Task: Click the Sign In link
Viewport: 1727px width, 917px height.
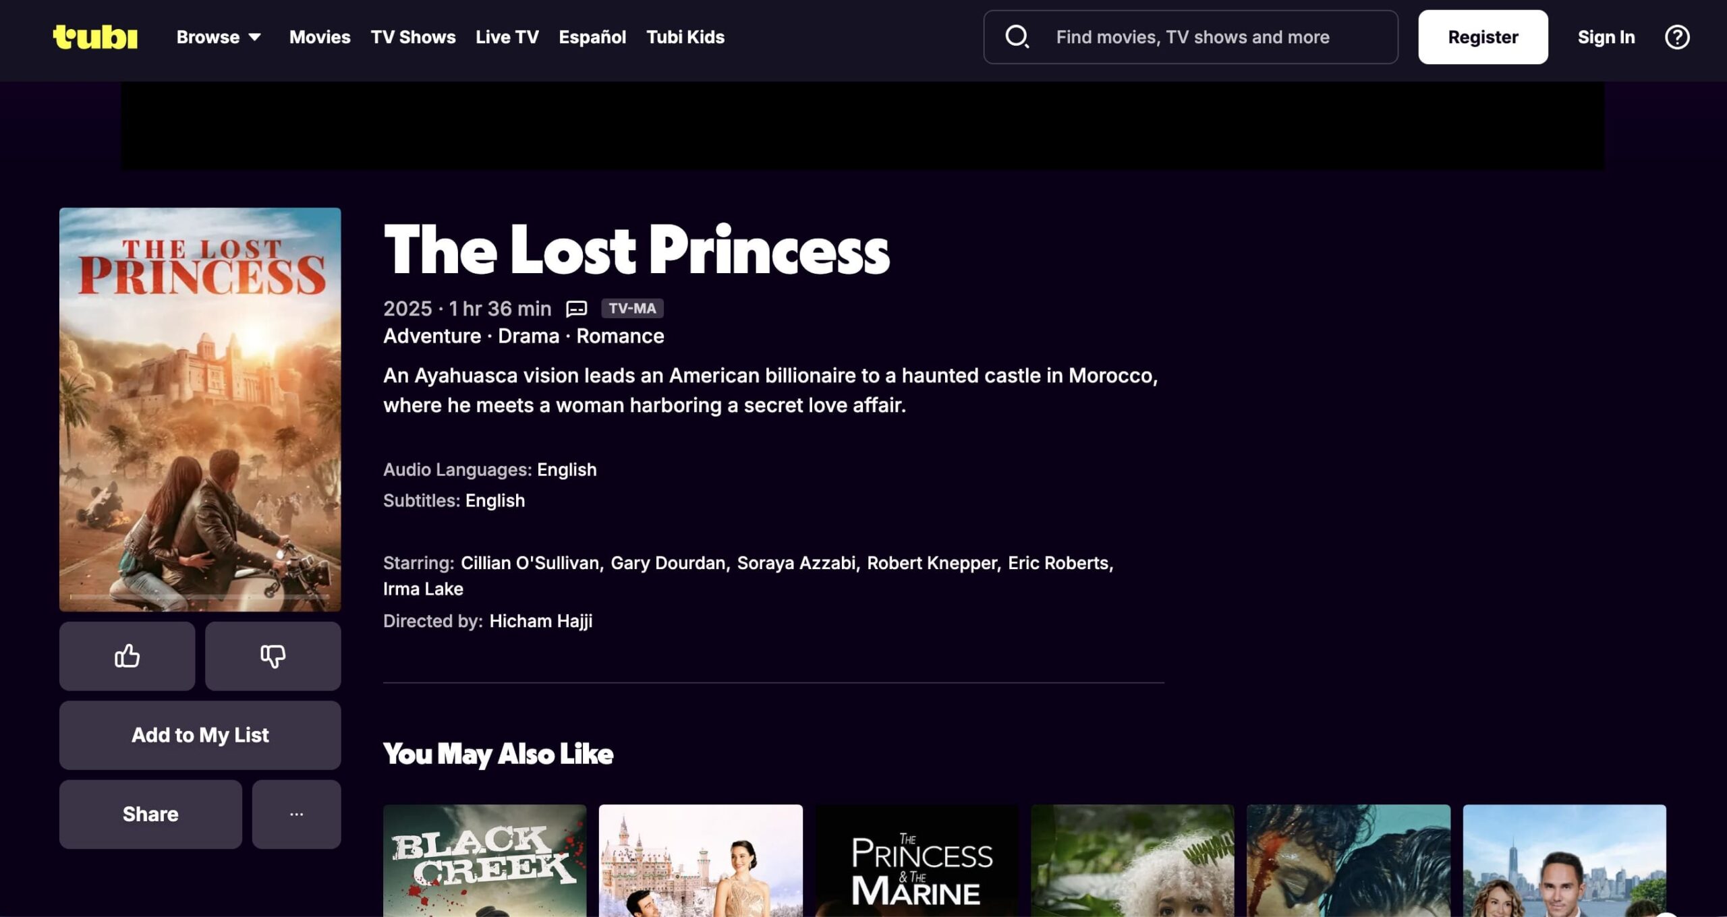Action: click(x=1606, y=37)
